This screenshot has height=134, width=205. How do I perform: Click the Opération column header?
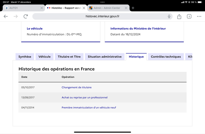[68, 77]
